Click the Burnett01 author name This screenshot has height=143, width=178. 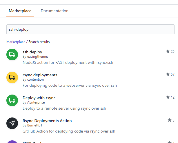[35, 125]
